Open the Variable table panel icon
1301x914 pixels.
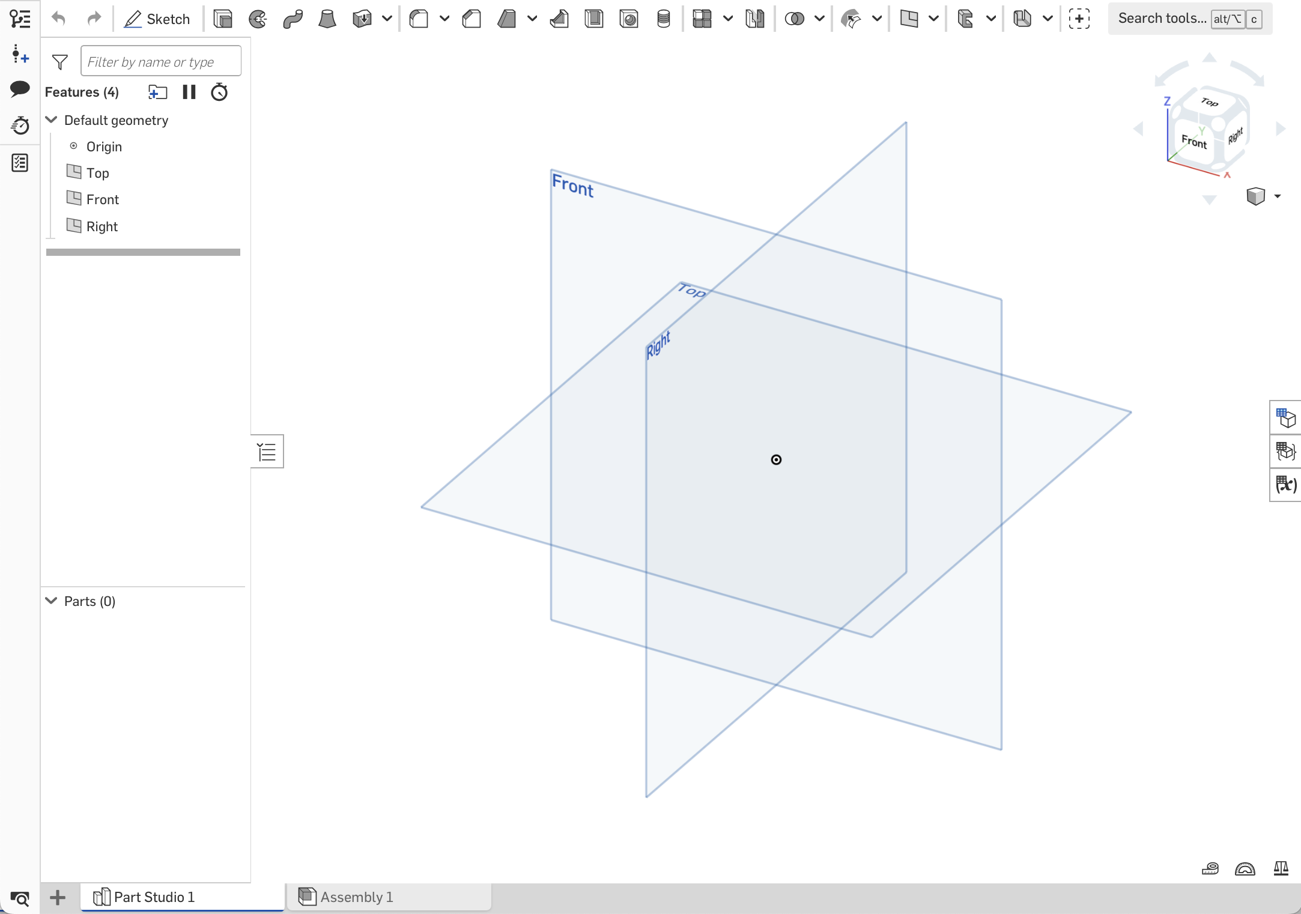point(1286,485)
